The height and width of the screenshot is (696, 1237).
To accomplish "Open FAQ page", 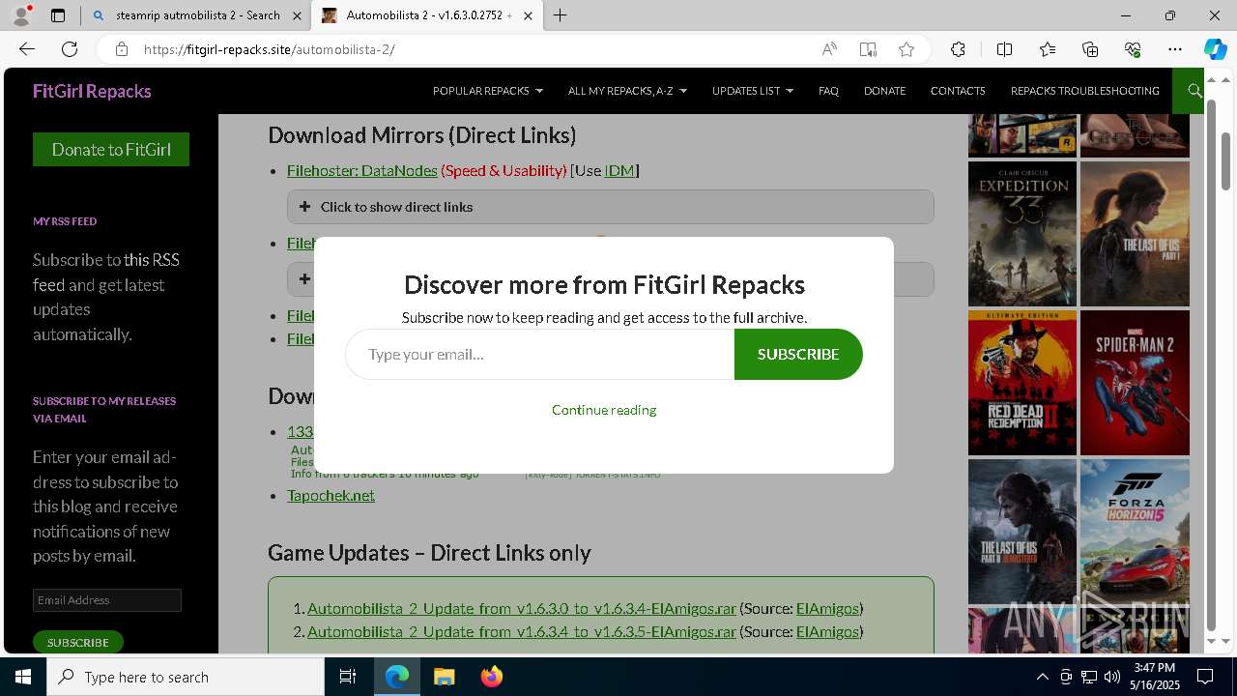I will tap(828, 91).
